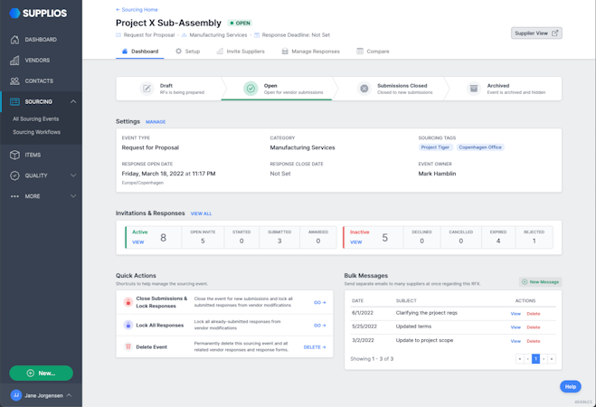Image resolution: width=596 pixels, height=407 pixels.
Task: Open Contacts in the sidebar
Action: [39, 81]
